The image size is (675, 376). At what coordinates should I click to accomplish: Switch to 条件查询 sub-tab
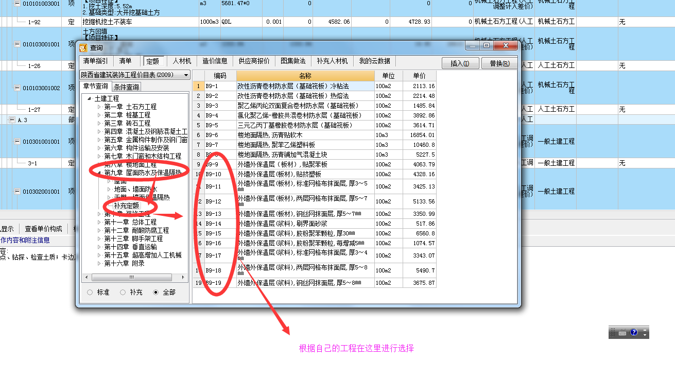[x=126, y=87]
